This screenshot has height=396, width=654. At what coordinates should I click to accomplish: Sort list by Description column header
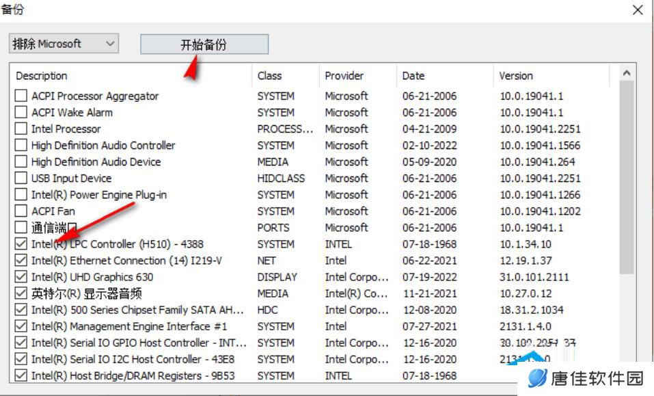[41, 75]
